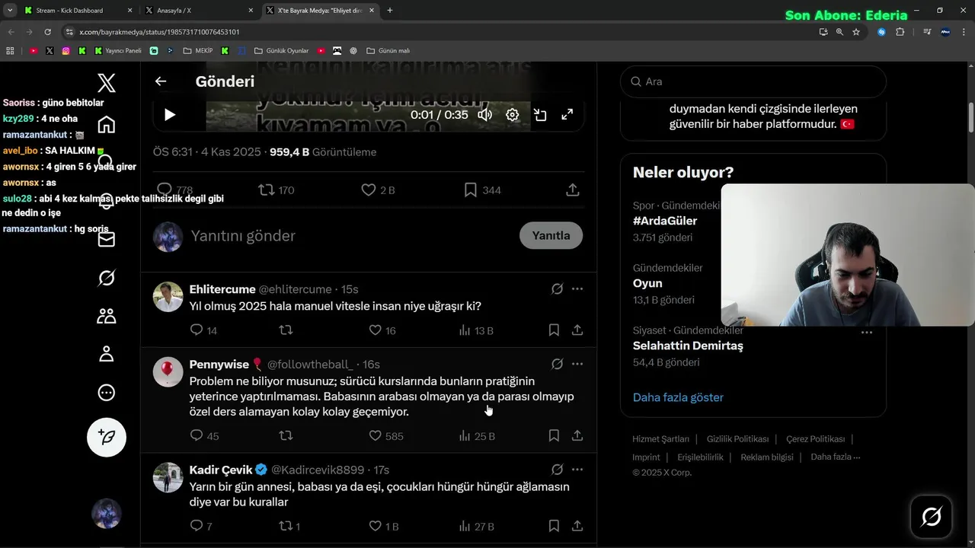Bookmark Kadir Çevik's reply

click(x=554, y=526)
